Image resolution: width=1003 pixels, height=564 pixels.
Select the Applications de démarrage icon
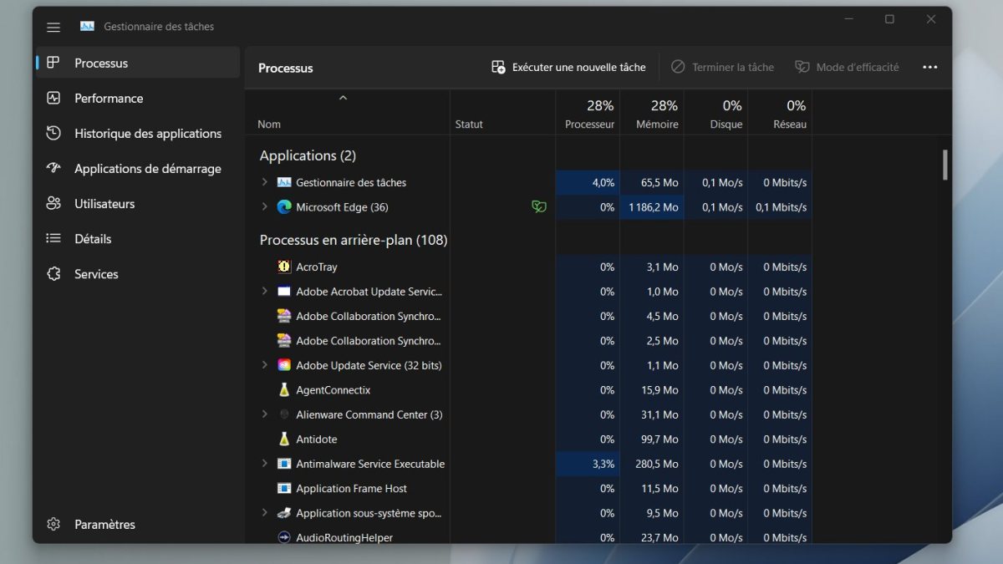point(53,168)
